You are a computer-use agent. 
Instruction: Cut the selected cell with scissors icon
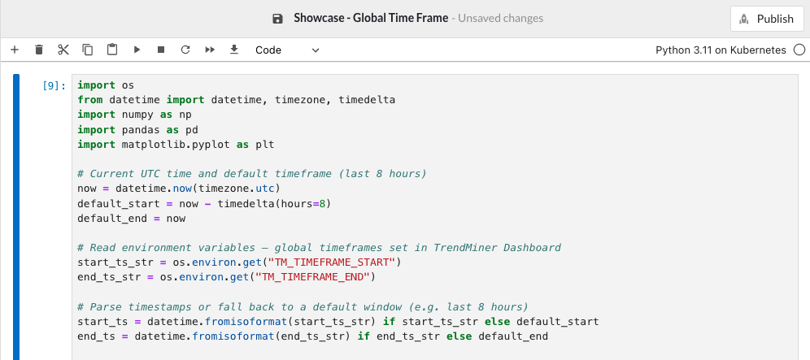(63, 50)
